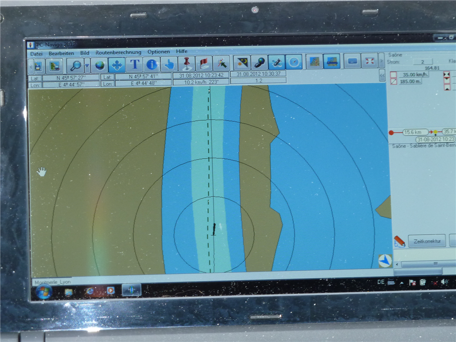Toggle the width restriction arrows checkbox
This screenshot has height=342, width=456.
pyautogui.click(x=447, y=74)
